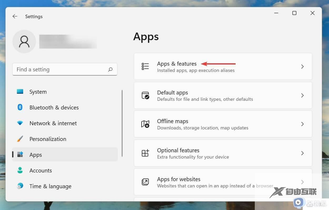Click the user profile avatar icon
This screenshot has width=329, height=210.
(24, 41)
